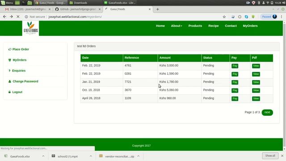
Task: Expand options for GaeaFoods.xlsx download
Action: 43,156
